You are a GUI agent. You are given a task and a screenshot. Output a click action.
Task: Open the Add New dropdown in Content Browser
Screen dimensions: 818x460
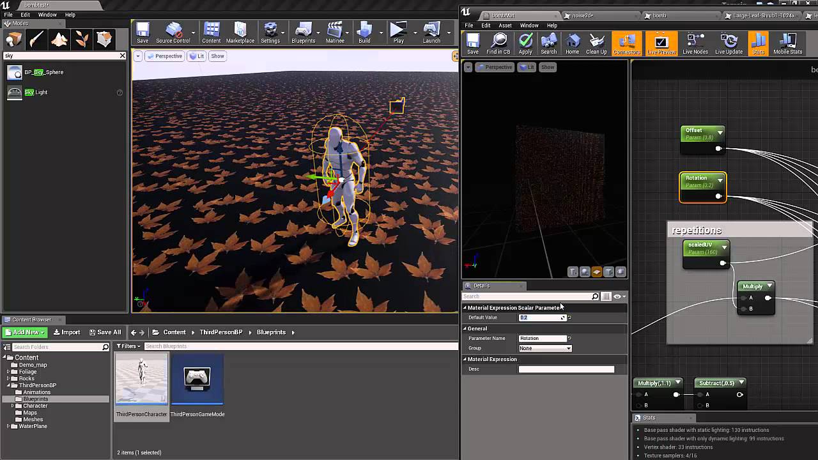click(x=25, y=332)
